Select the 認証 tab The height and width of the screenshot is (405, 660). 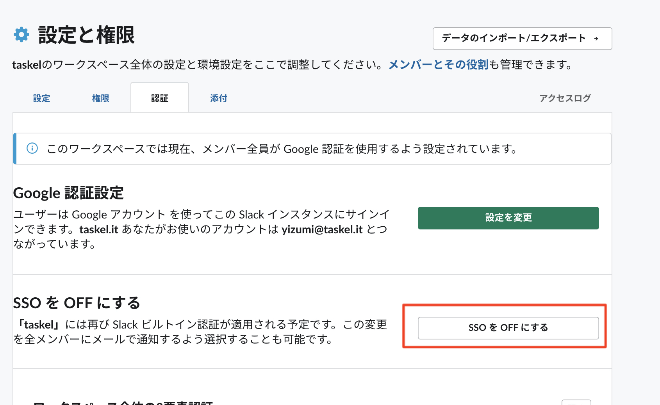click(x=160, y=98)
